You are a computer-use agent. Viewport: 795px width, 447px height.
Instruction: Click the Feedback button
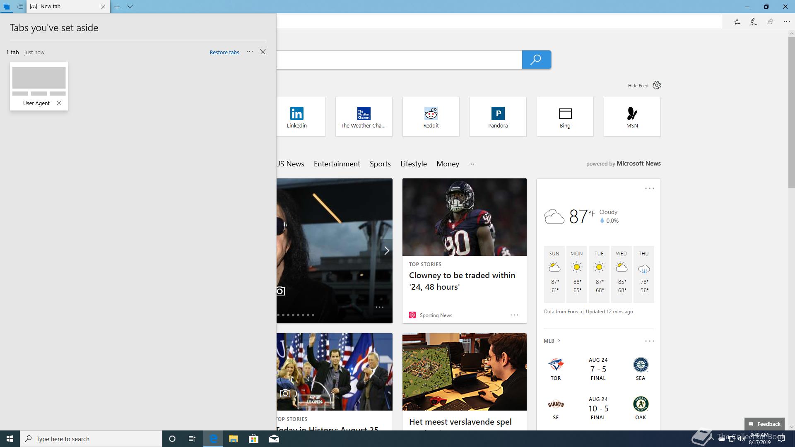pyautogui.click(x=764, y=424)
